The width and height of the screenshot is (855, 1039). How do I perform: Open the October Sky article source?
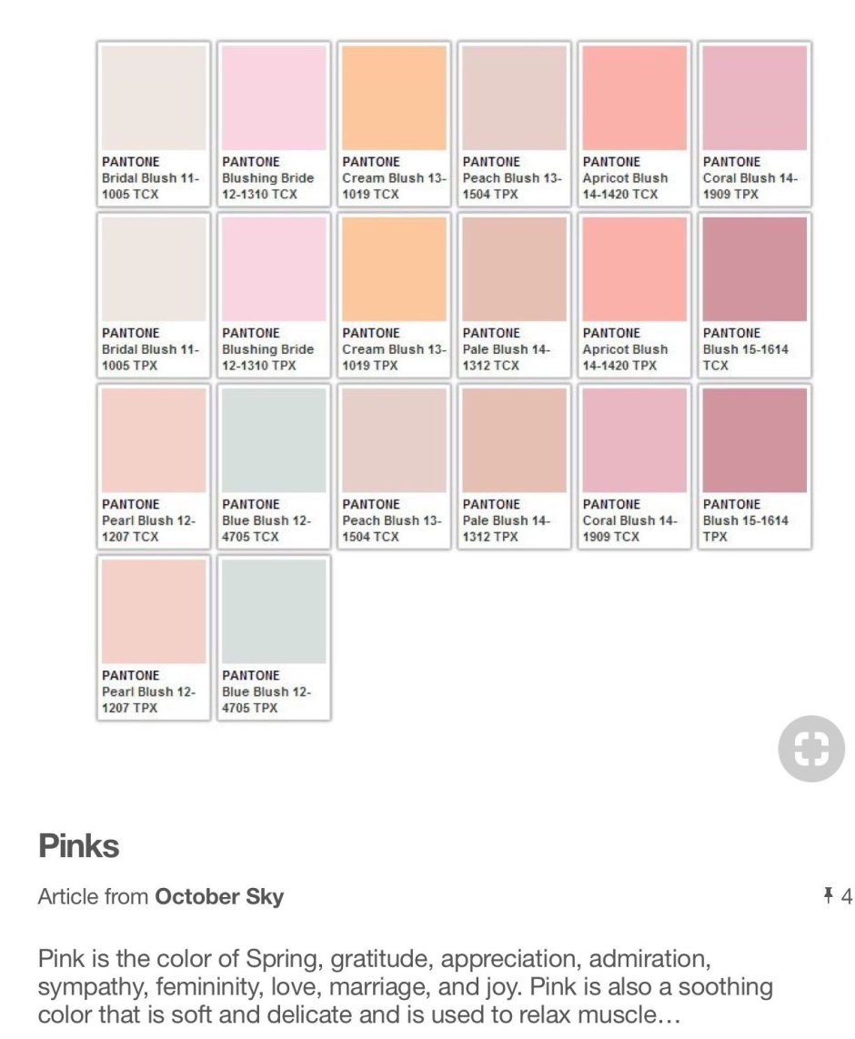219,896
